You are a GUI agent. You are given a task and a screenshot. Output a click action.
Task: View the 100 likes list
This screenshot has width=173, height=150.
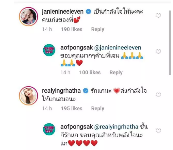click(90, 72)
